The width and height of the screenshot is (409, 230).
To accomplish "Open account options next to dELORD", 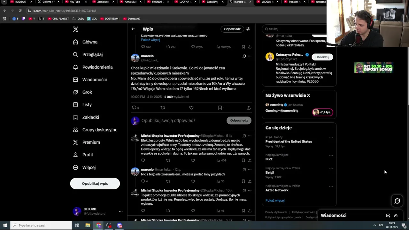I will [121, 211].
